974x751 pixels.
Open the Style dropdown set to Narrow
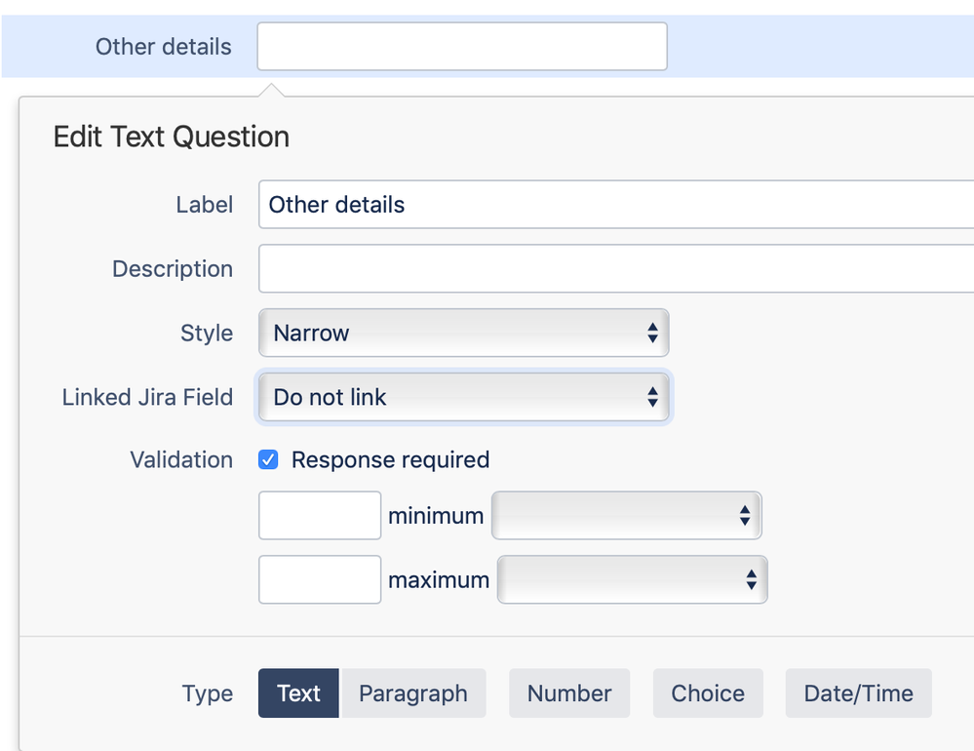(463, 334)
